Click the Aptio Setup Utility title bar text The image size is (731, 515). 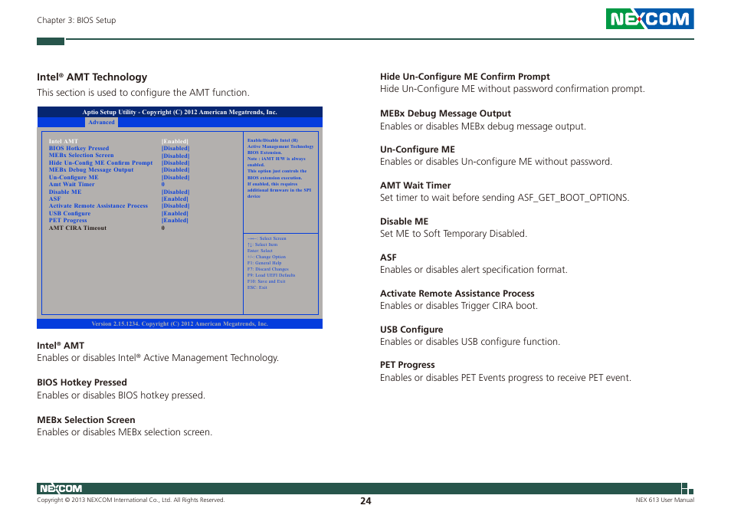point(179,112)
